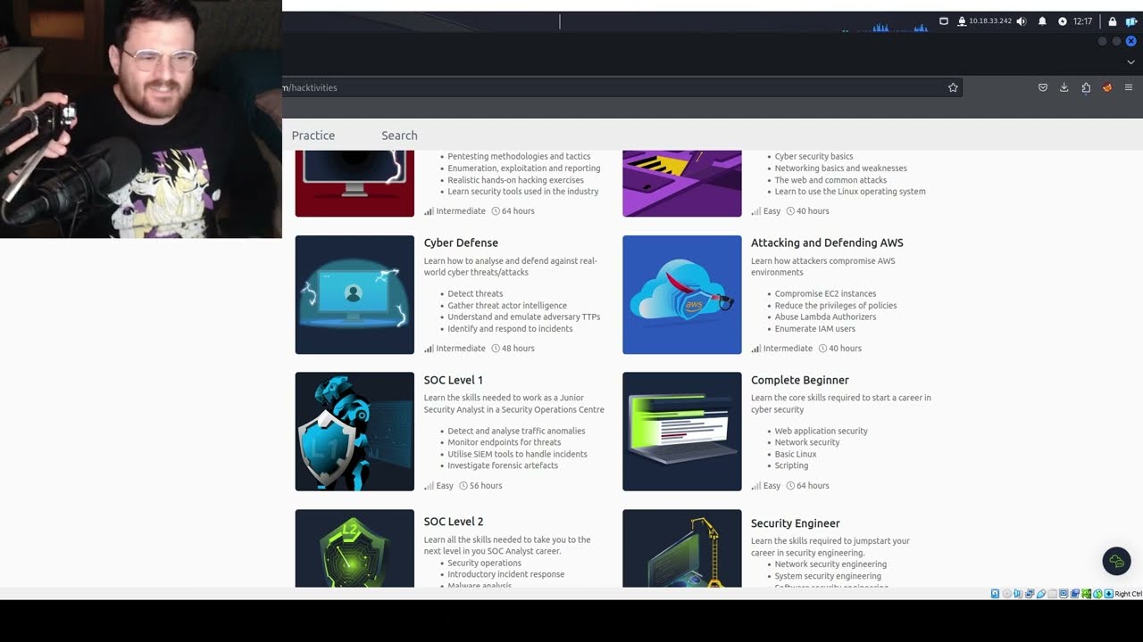The height and width of the screenshot is (642, 1143).
Task: Click 'Abuse Lambda Authorizers' bullet text
Action: pos(825,317)
